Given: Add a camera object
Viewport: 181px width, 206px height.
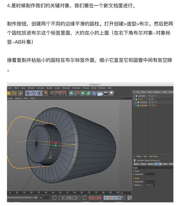Looking at the screenshot, I should pos(106,93).
